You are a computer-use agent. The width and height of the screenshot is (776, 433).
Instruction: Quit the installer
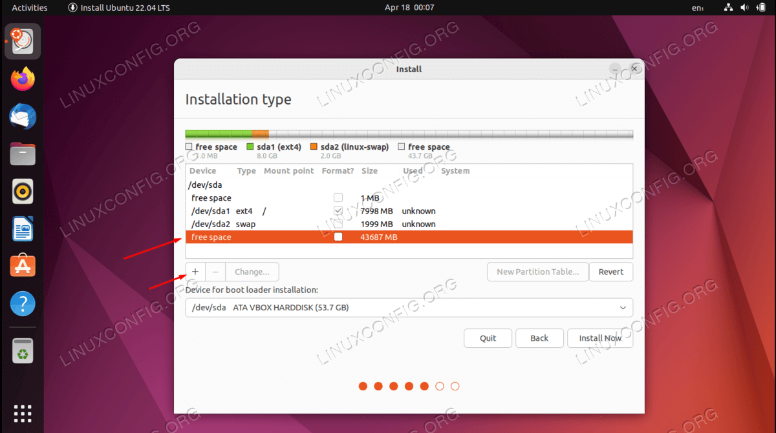488,338
